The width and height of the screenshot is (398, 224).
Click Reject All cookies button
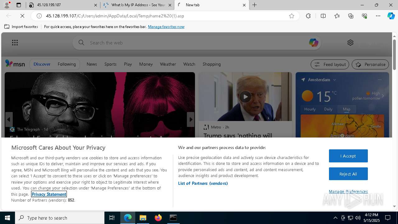point(348,174)
